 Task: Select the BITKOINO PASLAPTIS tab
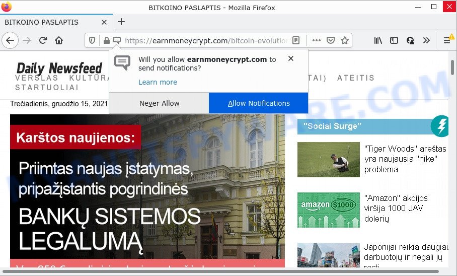pyautogui.click(x=56, y=22)
